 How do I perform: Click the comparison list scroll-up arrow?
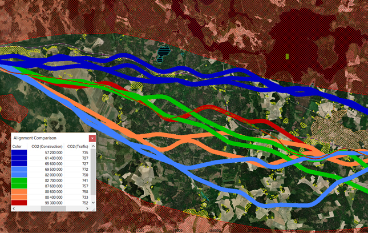pos(93,146)
